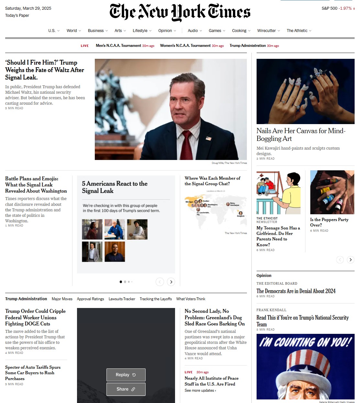Open the Cooking menu chevron
The height and width of the screenshot is (403, 364).
(x=249, y=31)
